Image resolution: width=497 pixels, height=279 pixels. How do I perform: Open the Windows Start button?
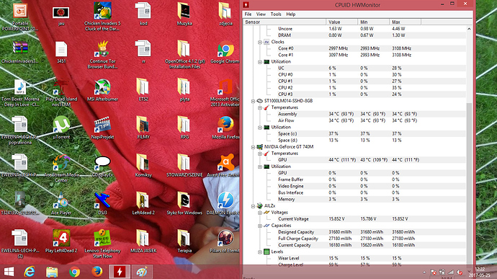point(9,272)
